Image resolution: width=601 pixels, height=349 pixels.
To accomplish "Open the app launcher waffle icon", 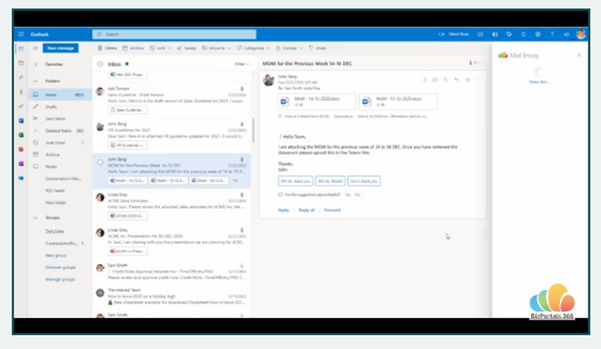I will pos(21,34).
